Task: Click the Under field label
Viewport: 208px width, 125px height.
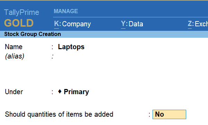Action: tap(14, 92)
